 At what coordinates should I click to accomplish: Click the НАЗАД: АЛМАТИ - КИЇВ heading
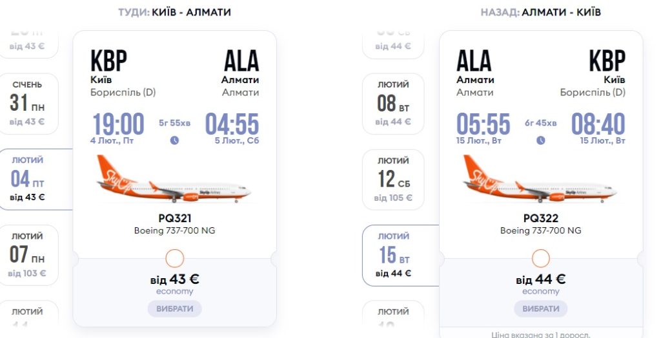click(x=541, y=12)
